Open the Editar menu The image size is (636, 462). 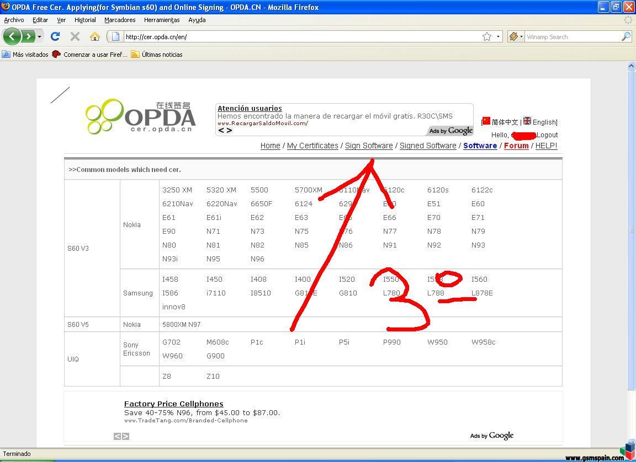tap(40, 20)
